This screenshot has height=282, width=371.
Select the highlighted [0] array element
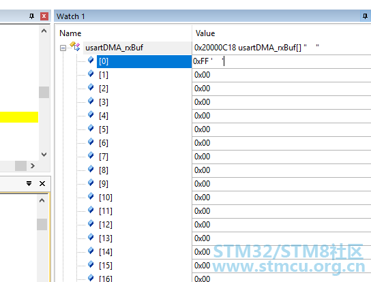[x=144, y=61]
